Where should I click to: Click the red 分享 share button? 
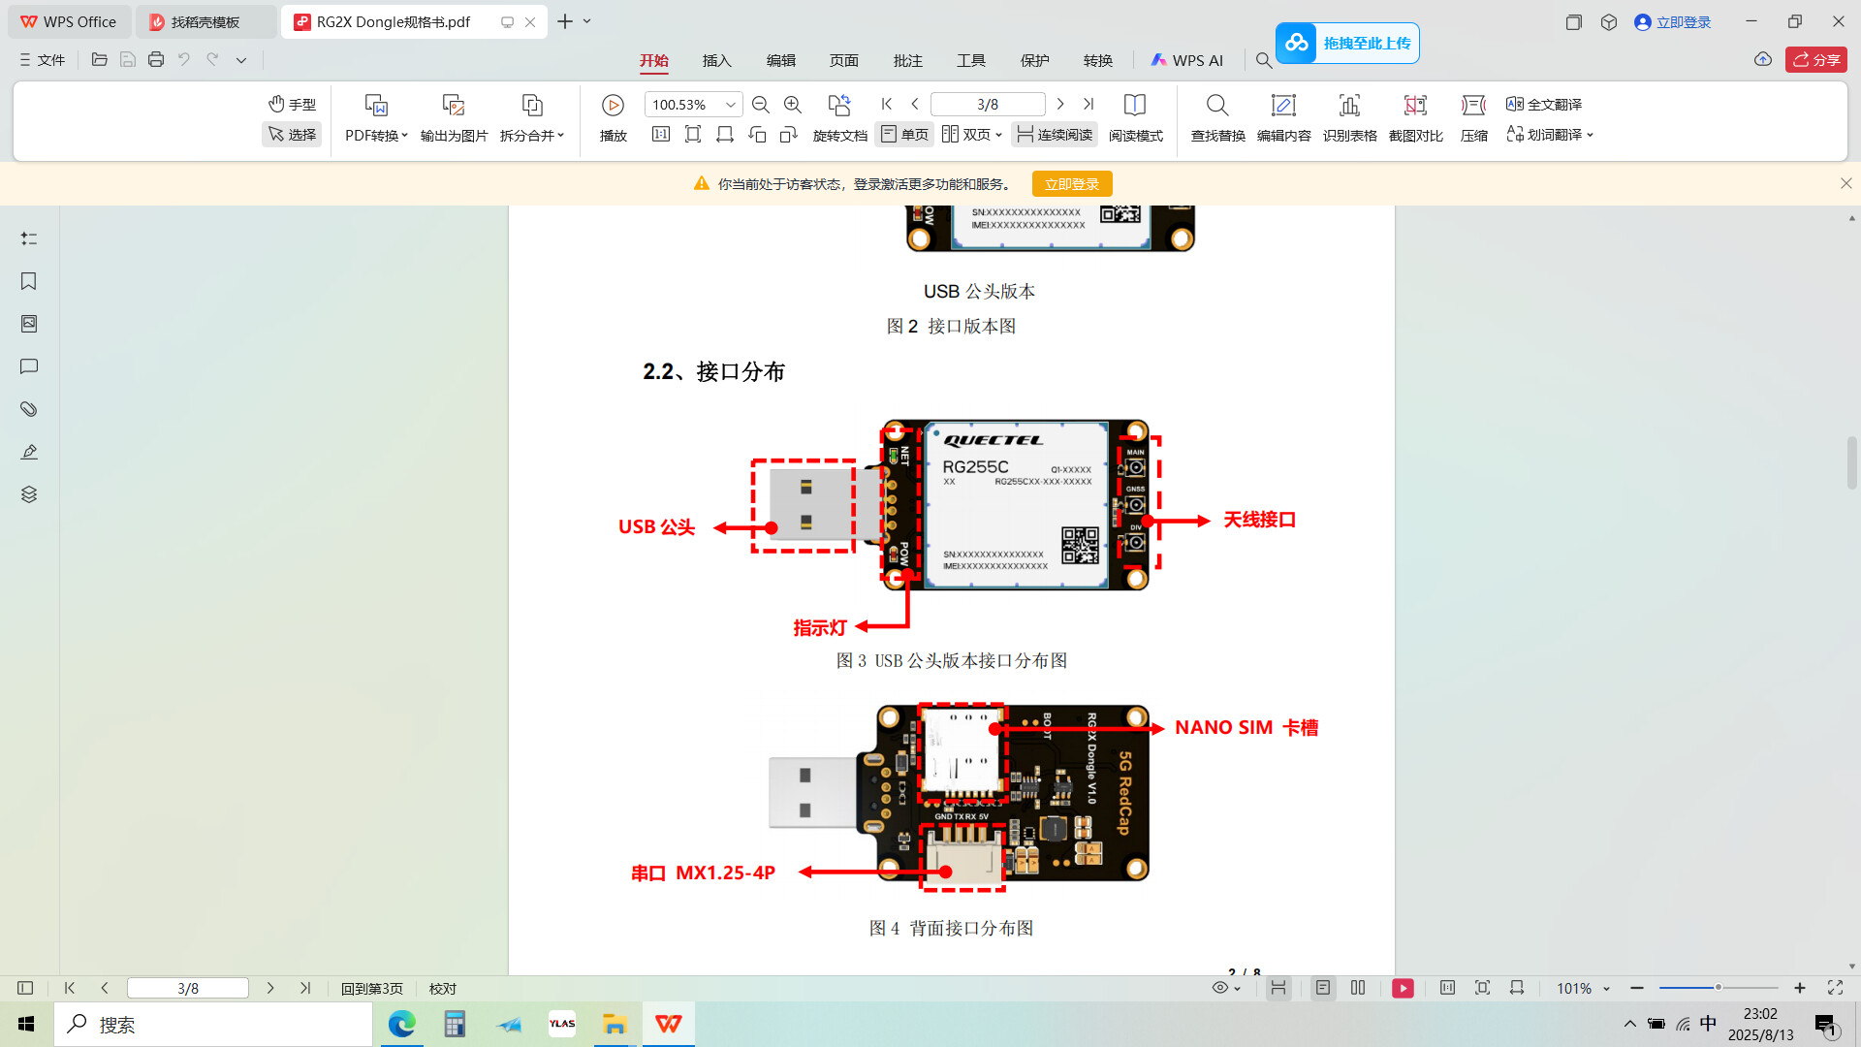point(1815,60)
